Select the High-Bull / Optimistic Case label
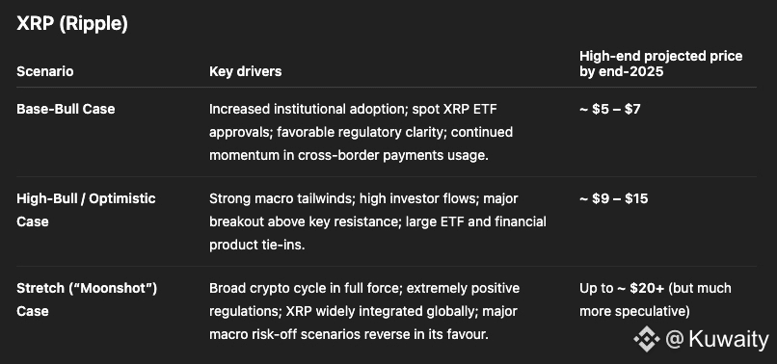This screenshot has width=777, height=364. click(86, 210)
